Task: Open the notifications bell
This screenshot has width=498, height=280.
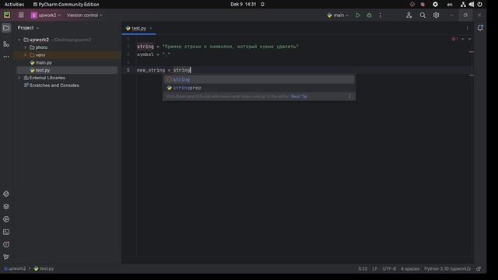Action: (480, 28)
